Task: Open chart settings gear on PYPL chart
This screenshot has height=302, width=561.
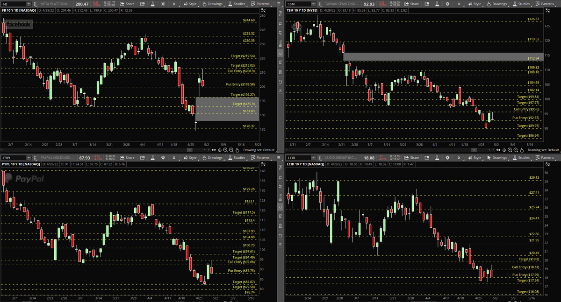Action: [x=163, y=158]
